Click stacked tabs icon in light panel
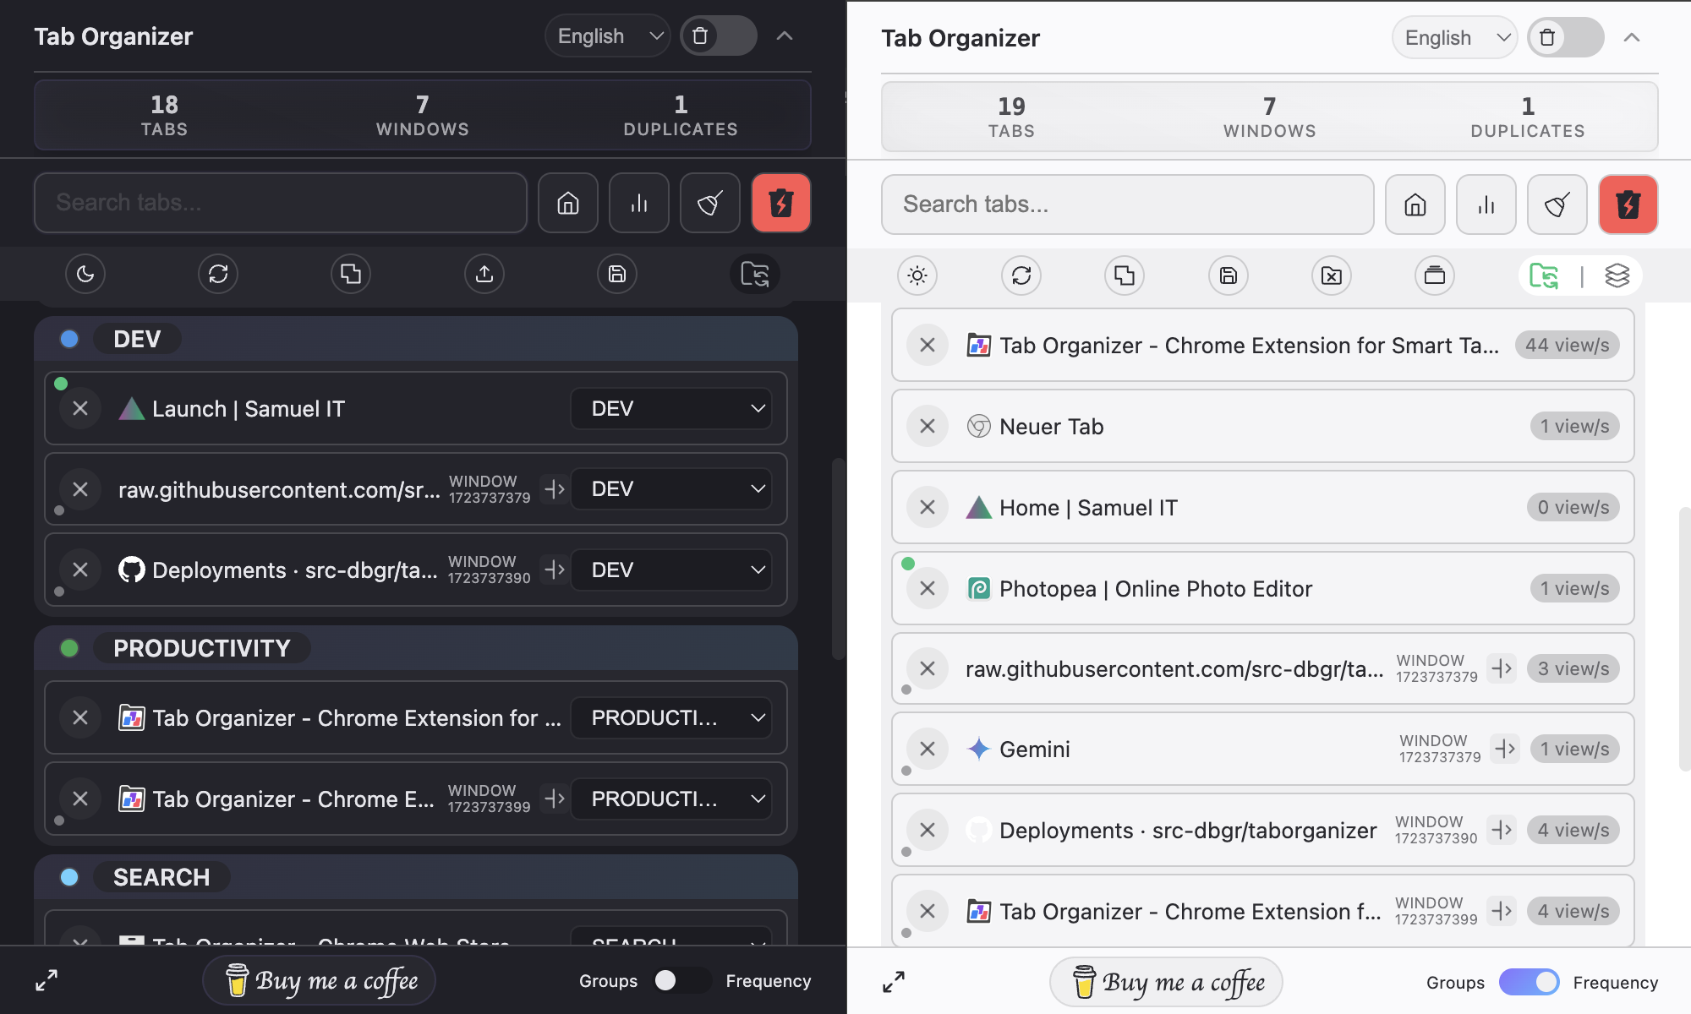 1435,275
